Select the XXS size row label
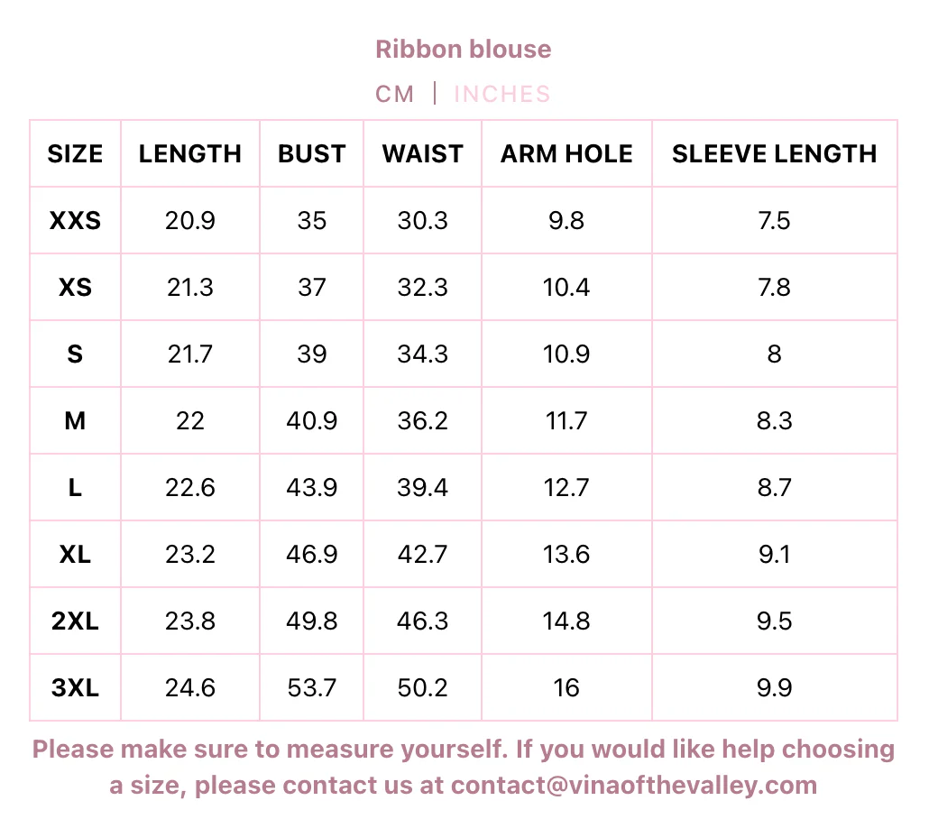This screenshot has height=819, width=929. point(75,220)
